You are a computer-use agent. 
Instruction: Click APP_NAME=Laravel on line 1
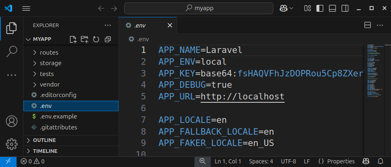200,51
